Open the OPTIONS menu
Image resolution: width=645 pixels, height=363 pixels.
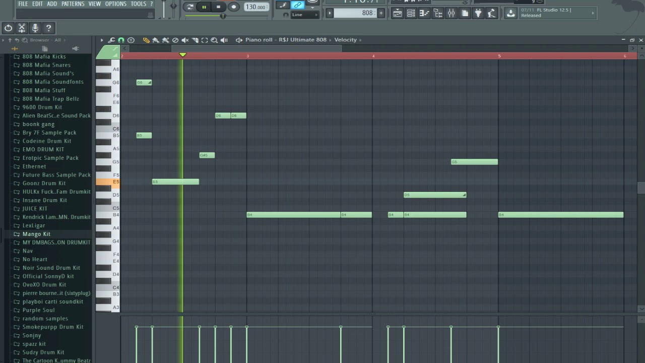click(x=116, y=4)
